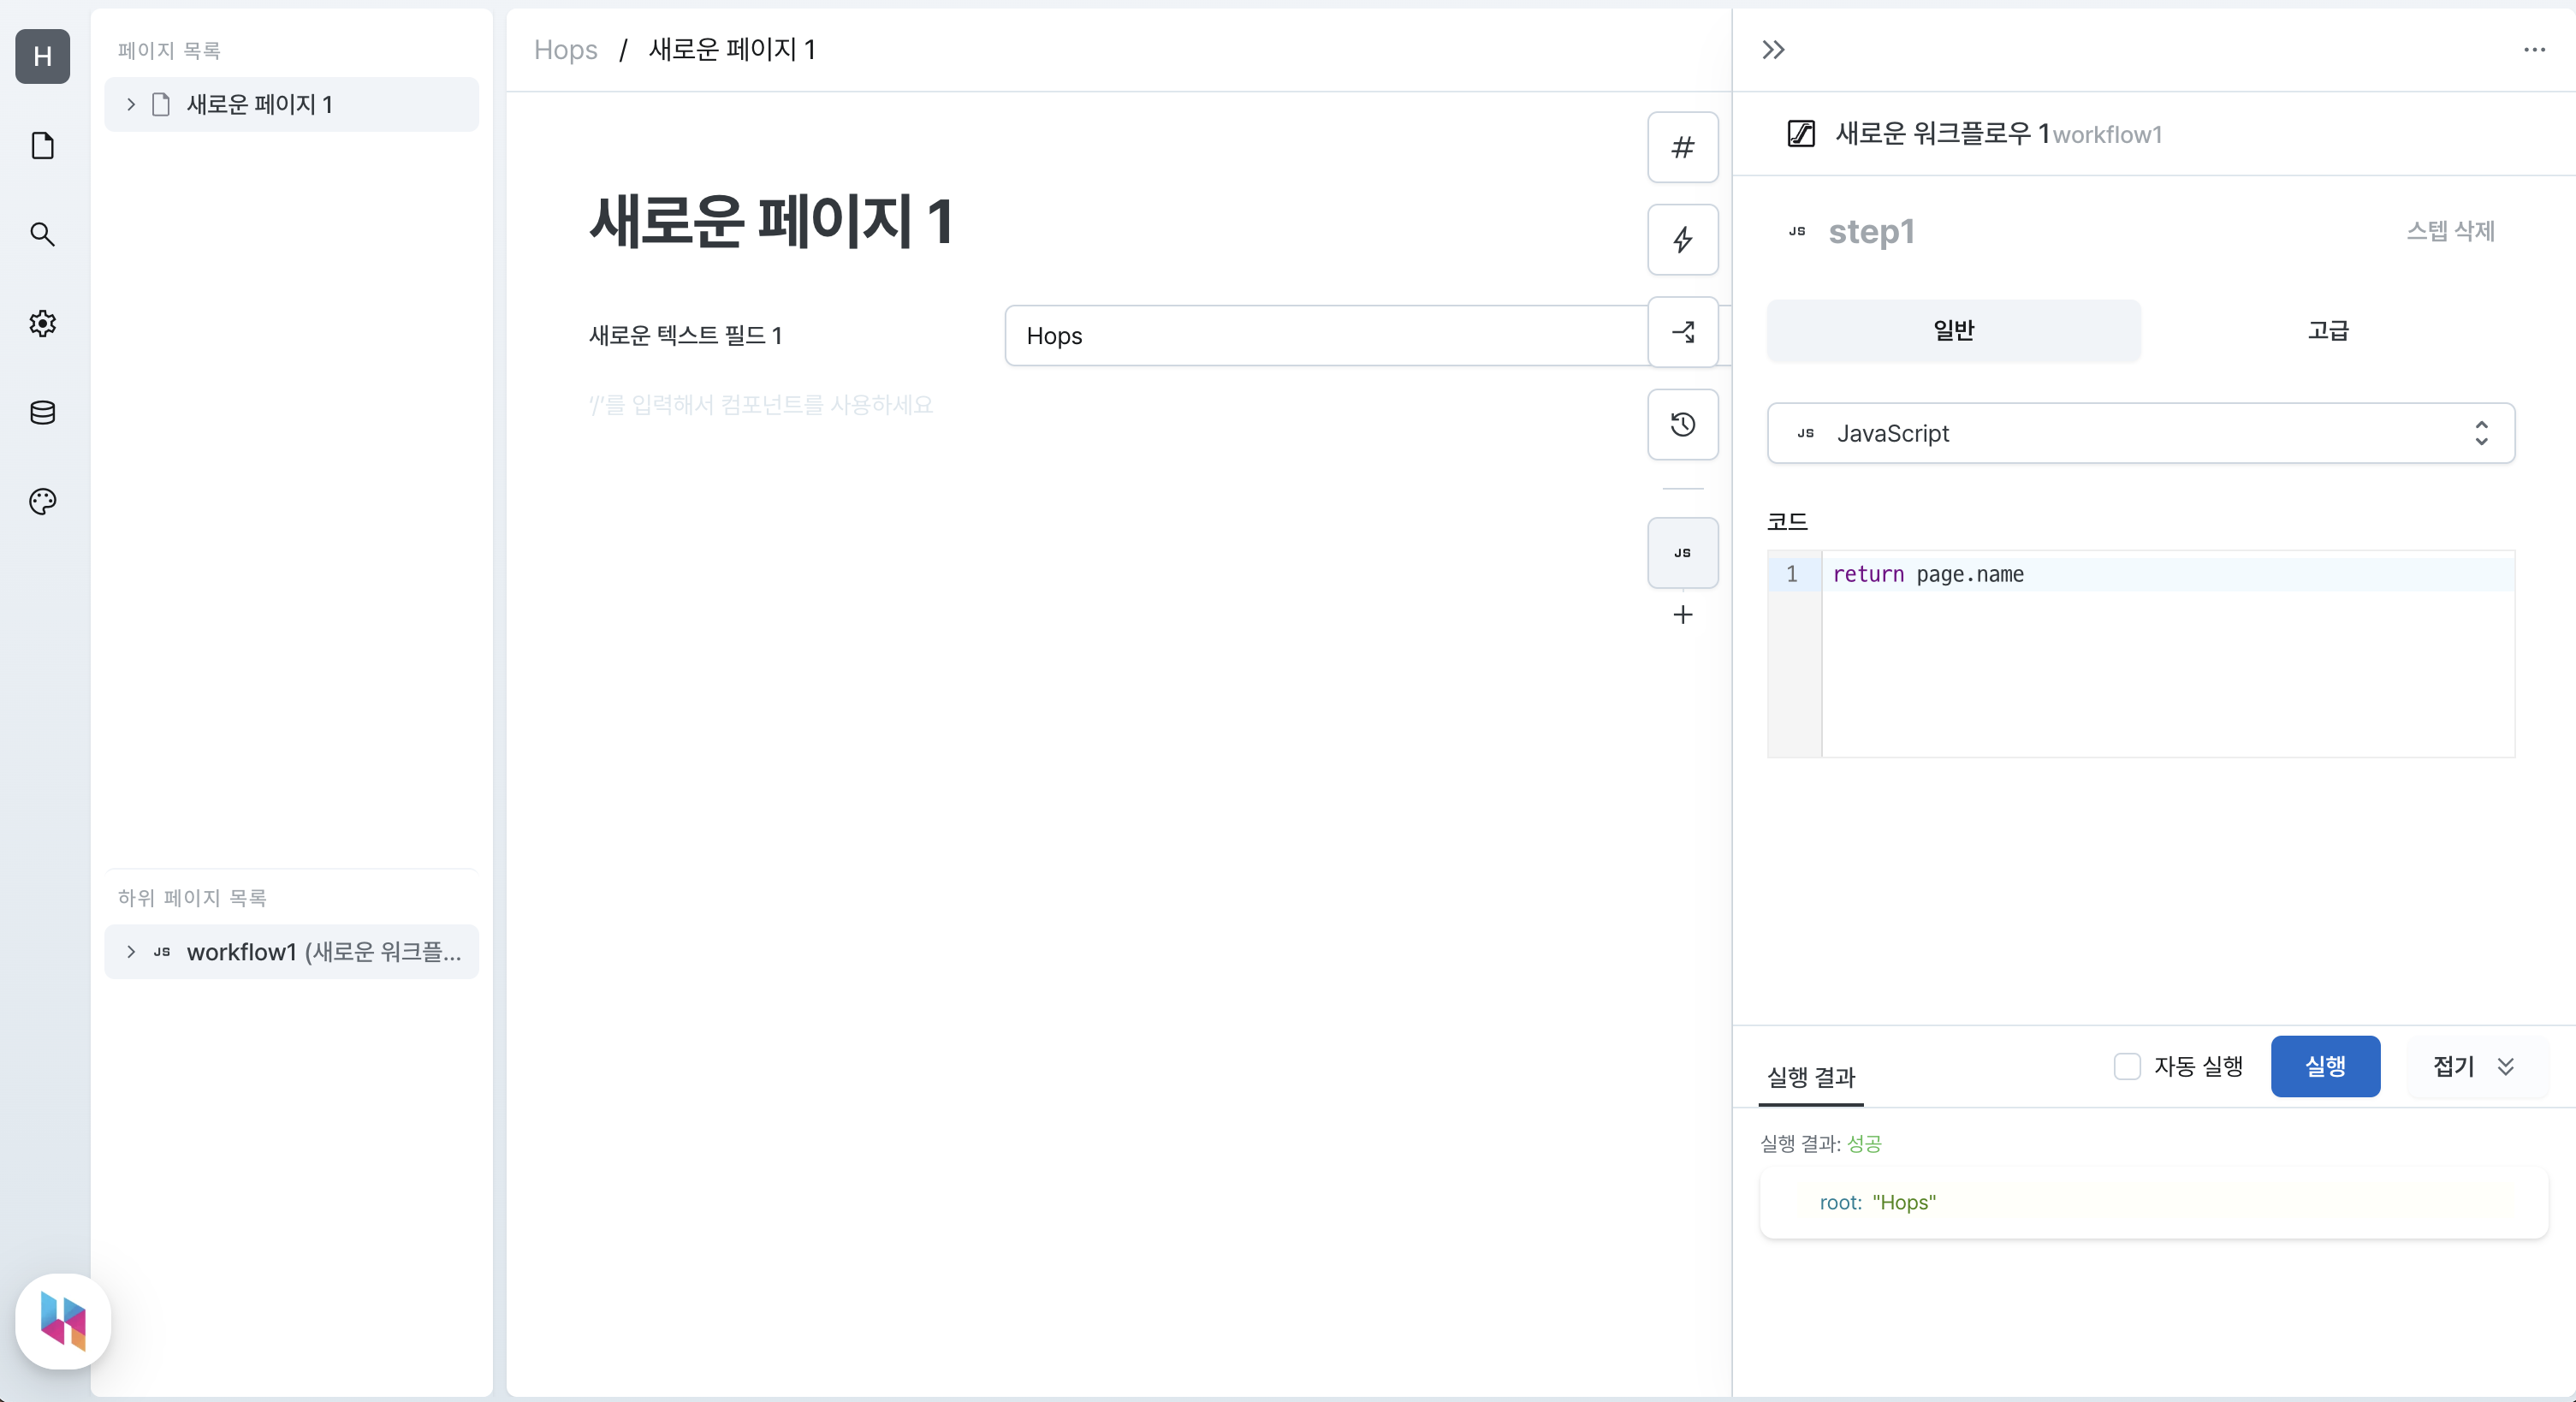Click the '/' 입력 component placeholder line
Image resolution: width=2576 pixels, height=1402 pixels.
(x=761, y=405)
